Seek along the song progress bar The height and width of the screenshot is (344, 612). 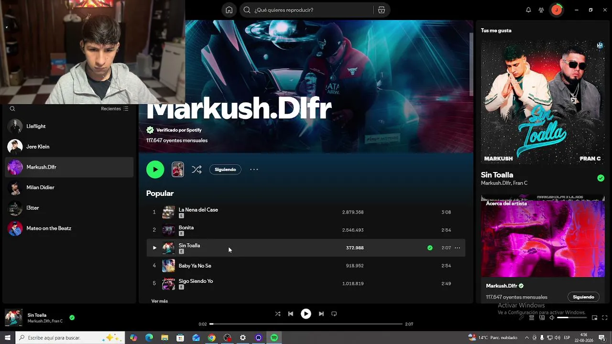(x=306, y=324)
